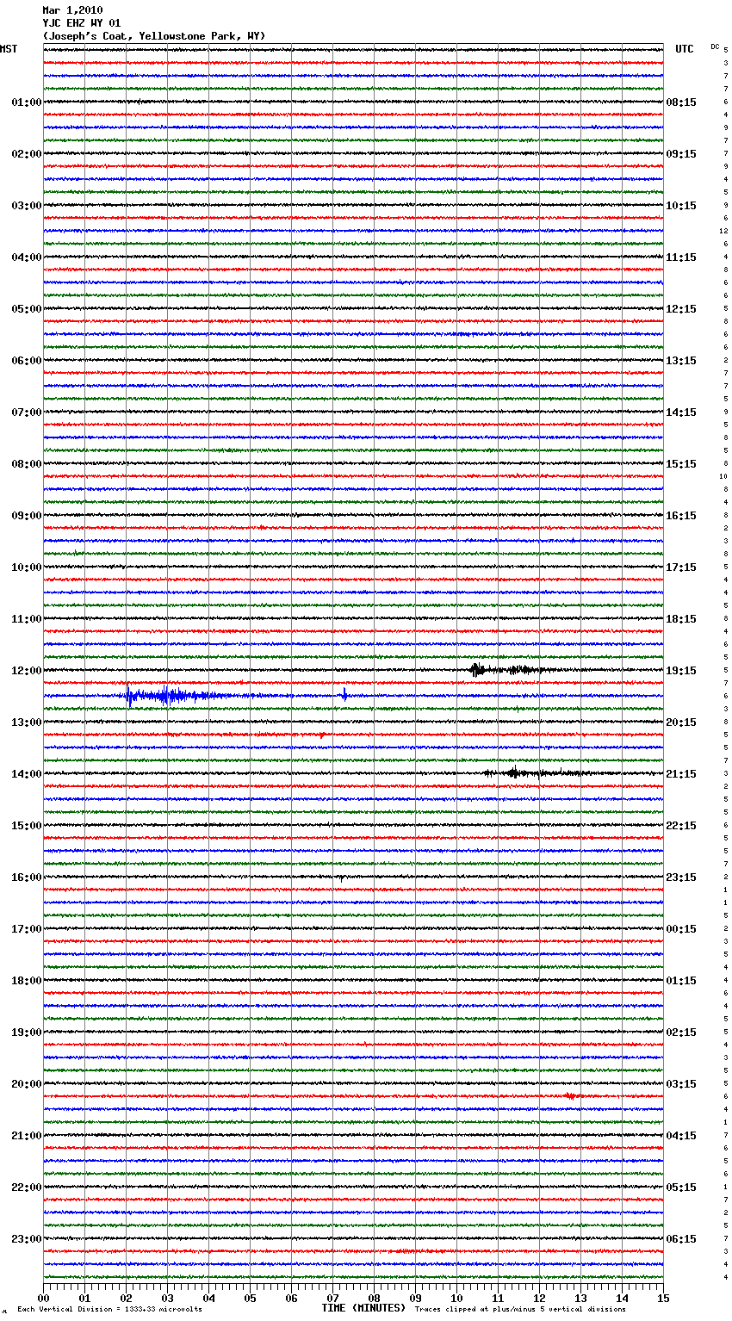Click the "MST" column header
732x1321 pixels.
pos(9,49)
